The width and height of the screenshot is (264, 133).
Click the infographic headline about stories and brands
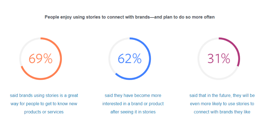coord(130,17)
